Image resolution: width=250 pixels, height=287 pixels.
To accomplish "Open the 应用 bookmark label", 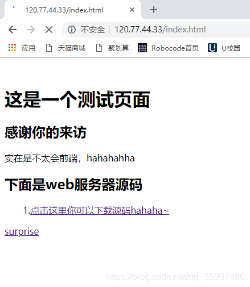I will 28,48.
